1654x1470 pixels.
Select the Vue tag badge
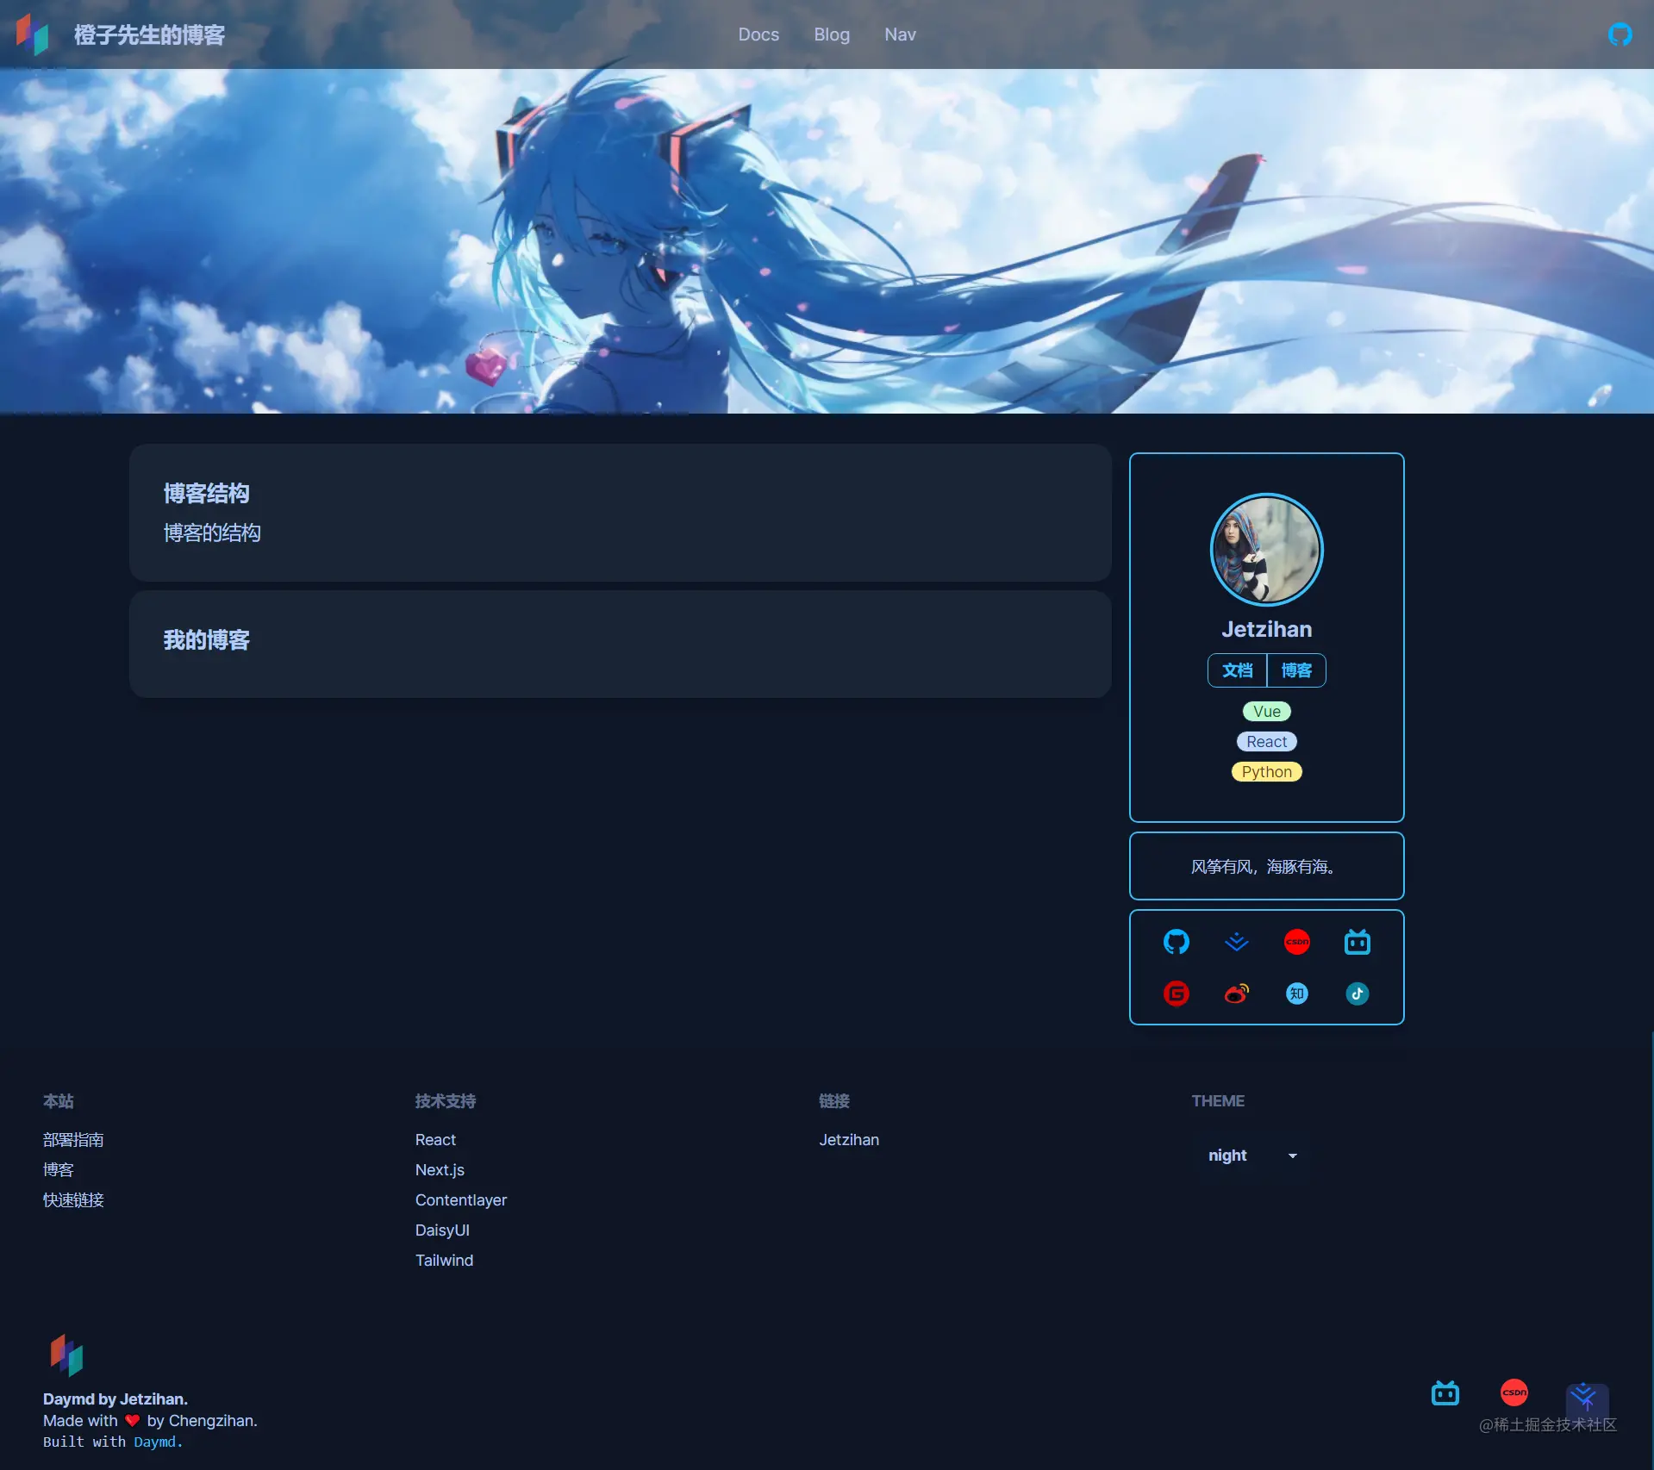coord(1266,711)
